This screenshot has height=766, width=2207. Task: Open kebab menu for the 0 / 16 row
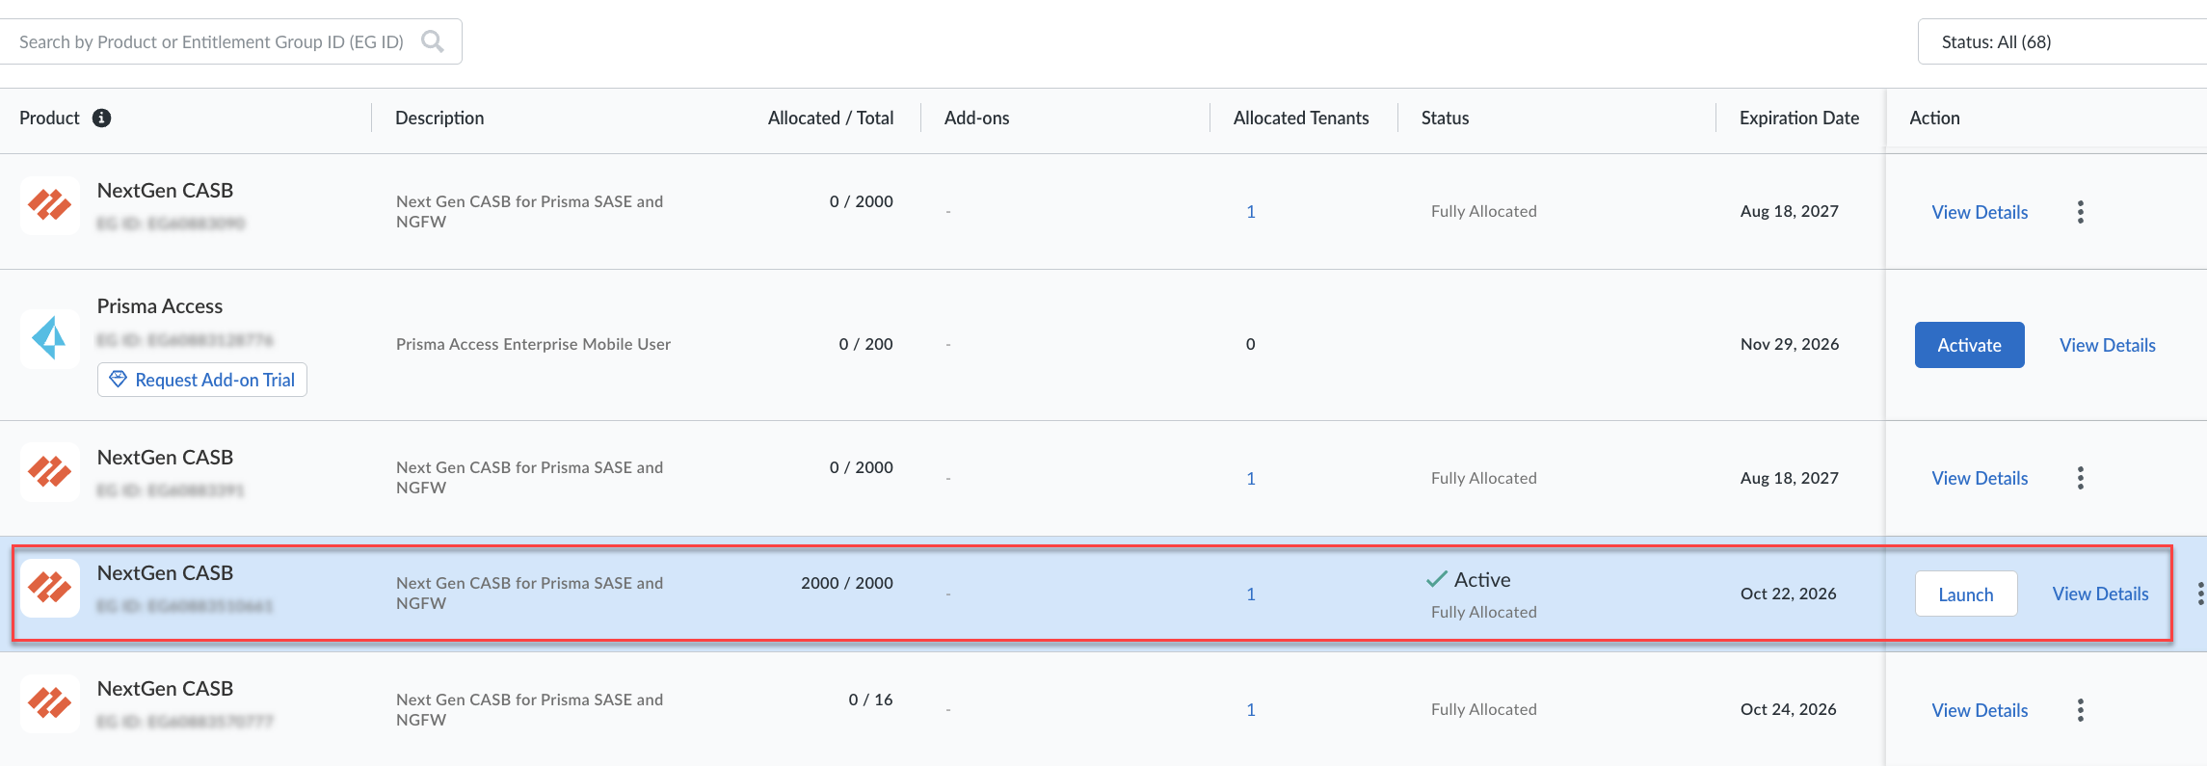2081,710
